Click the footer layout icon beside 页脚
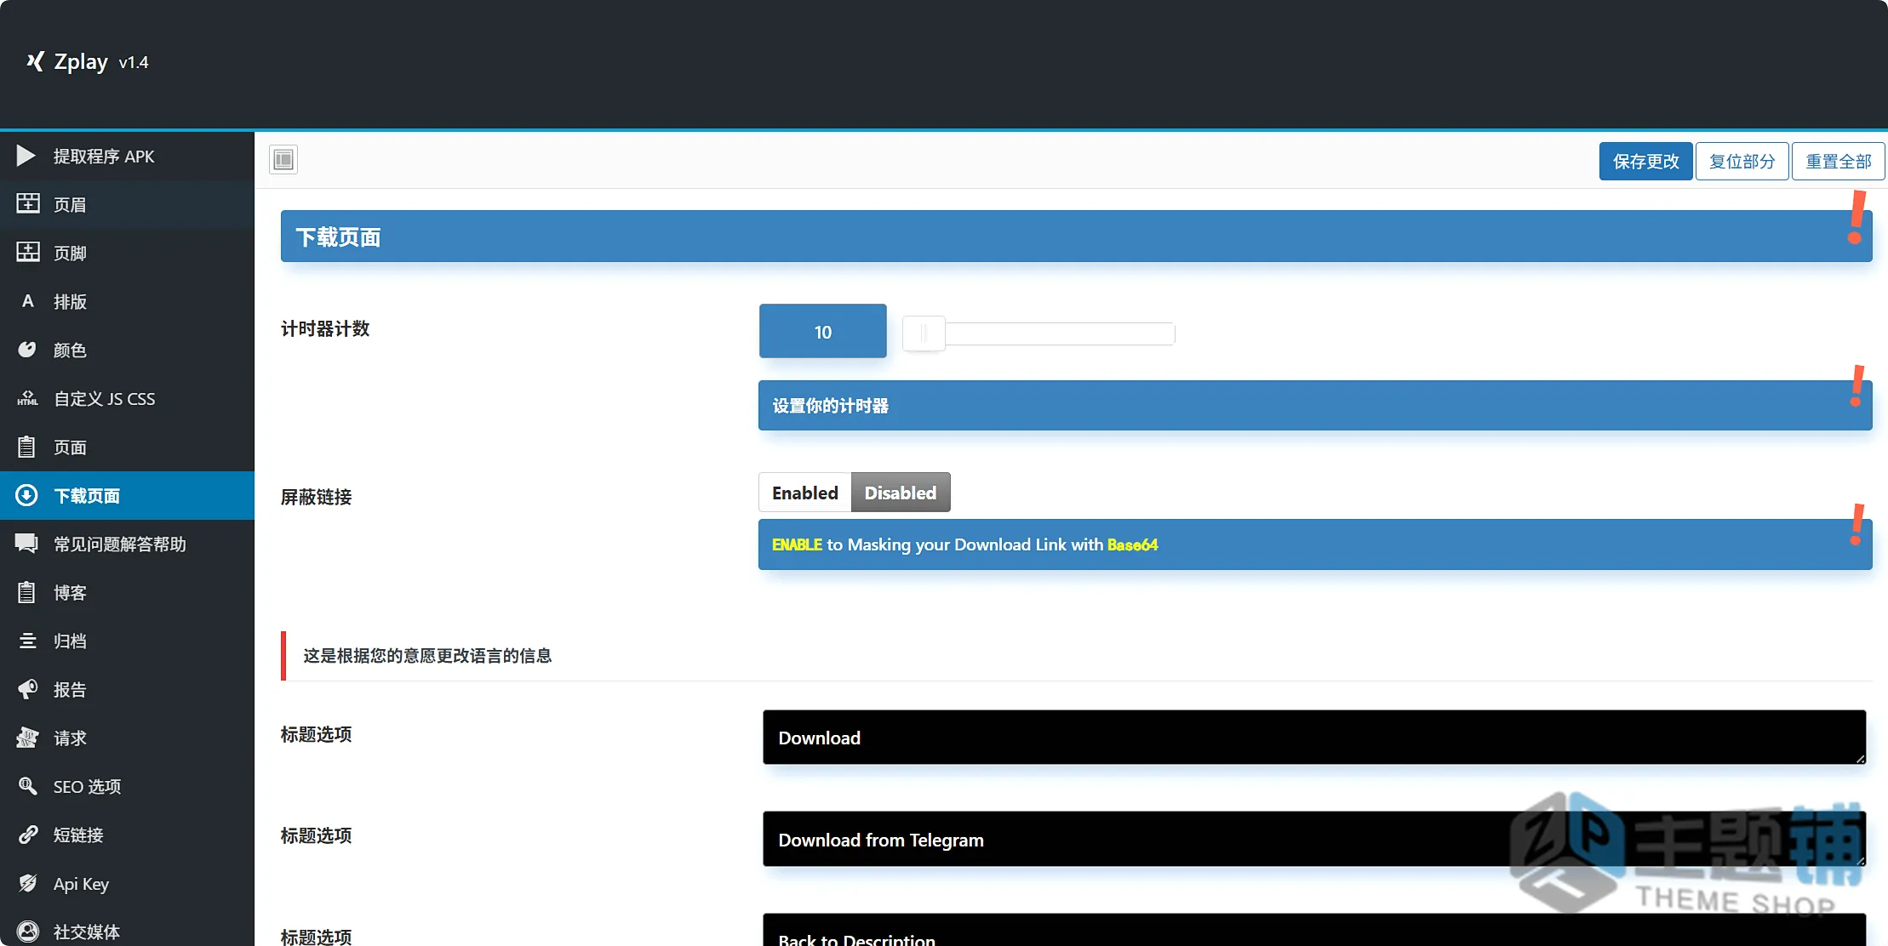The height and width of the screenshot is (946, 1888). [27, 252]
